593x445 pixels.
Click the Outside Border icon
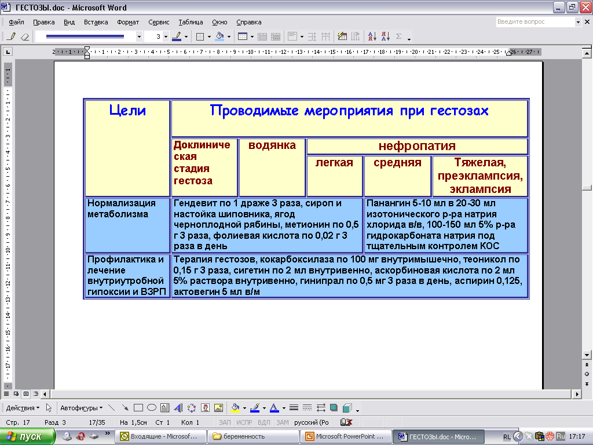click(x=200, y=37)
